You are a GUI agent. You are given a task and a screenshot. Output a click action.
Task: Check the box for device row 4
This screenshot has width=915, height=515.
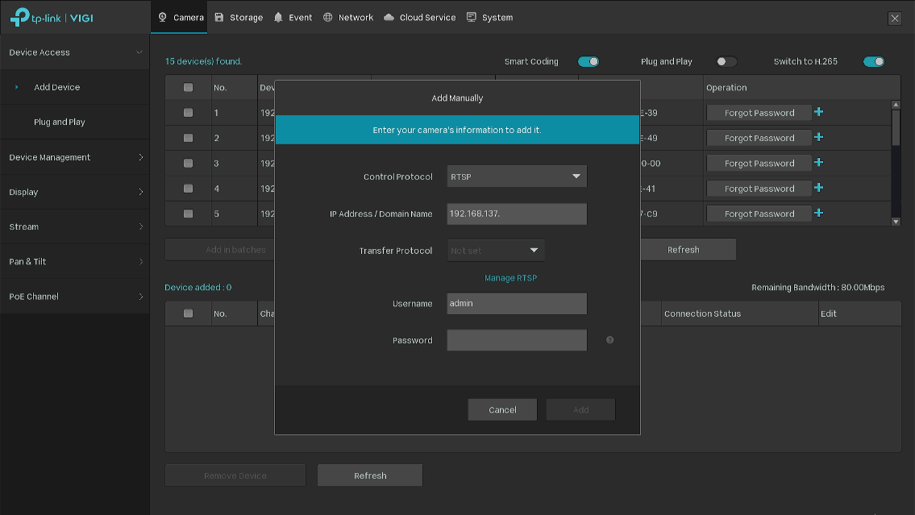pos(188,189)
